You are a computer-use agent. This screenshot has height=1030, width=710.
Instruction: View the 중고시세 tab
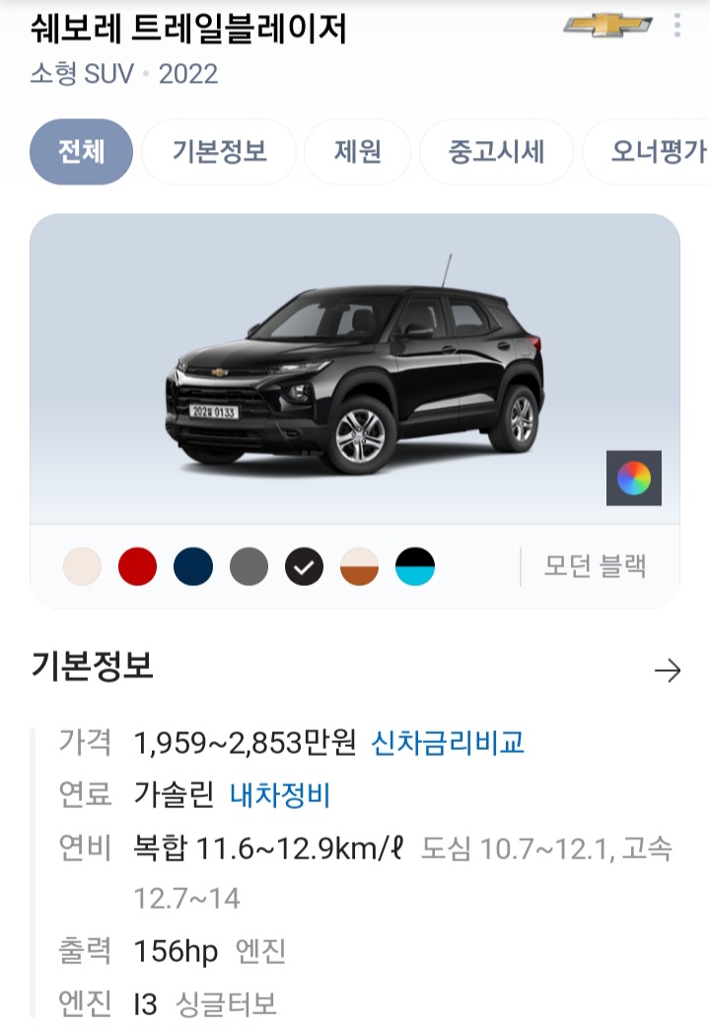click(x=496, y=152)
